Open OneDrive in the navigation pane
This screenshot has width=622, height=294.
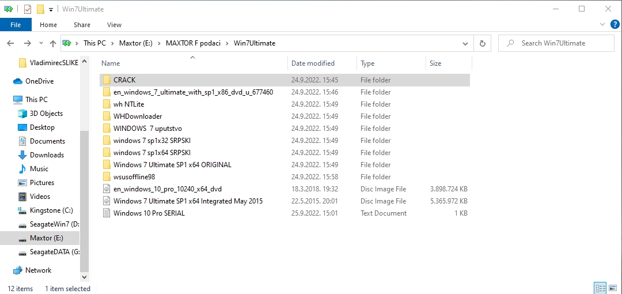tap(39, 81)
